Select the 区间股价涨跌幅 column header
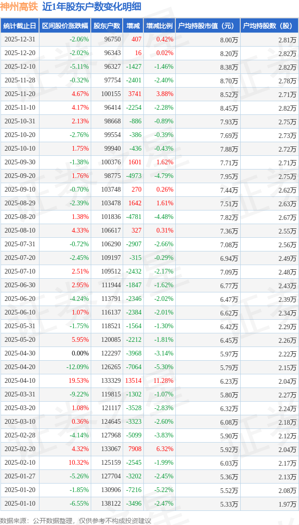The image size is (299, 525). [64, 26]
